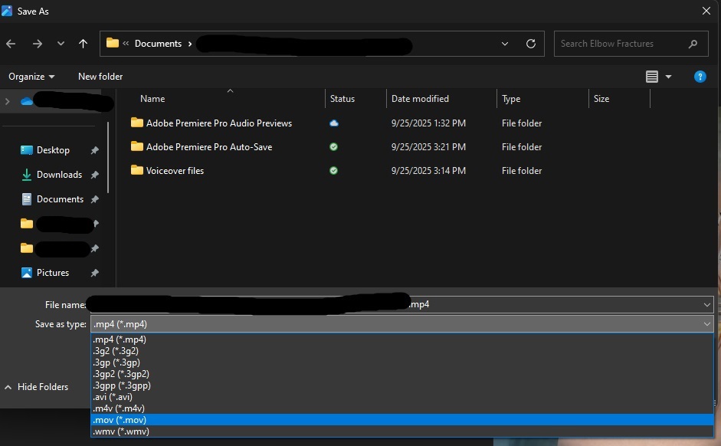Viewport: 721px width, 446px height.
Task: Close the Save As dialog
Action: coord(706,11)
